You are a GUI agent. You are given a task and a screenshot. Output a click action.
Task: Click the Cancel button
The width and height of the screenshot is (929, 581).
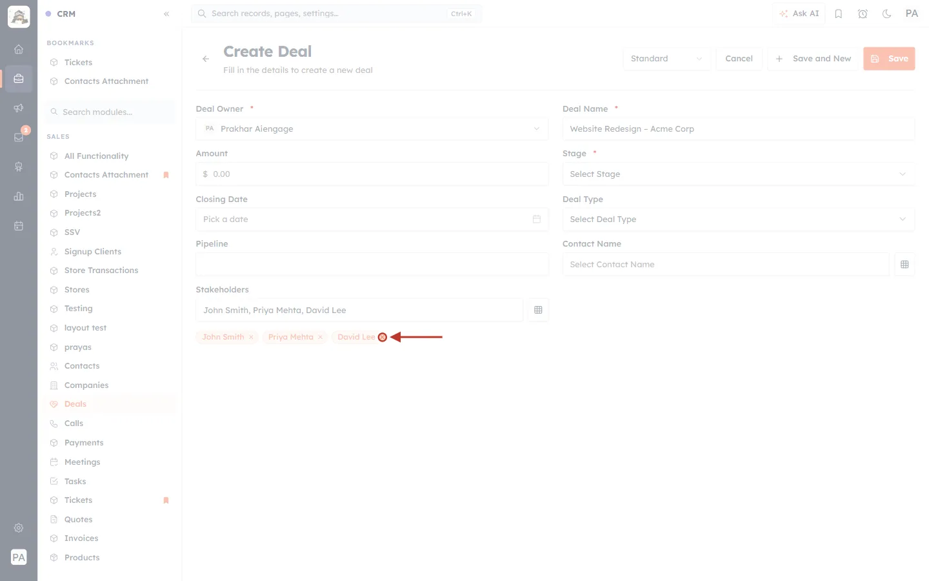(x=739, y=59)
